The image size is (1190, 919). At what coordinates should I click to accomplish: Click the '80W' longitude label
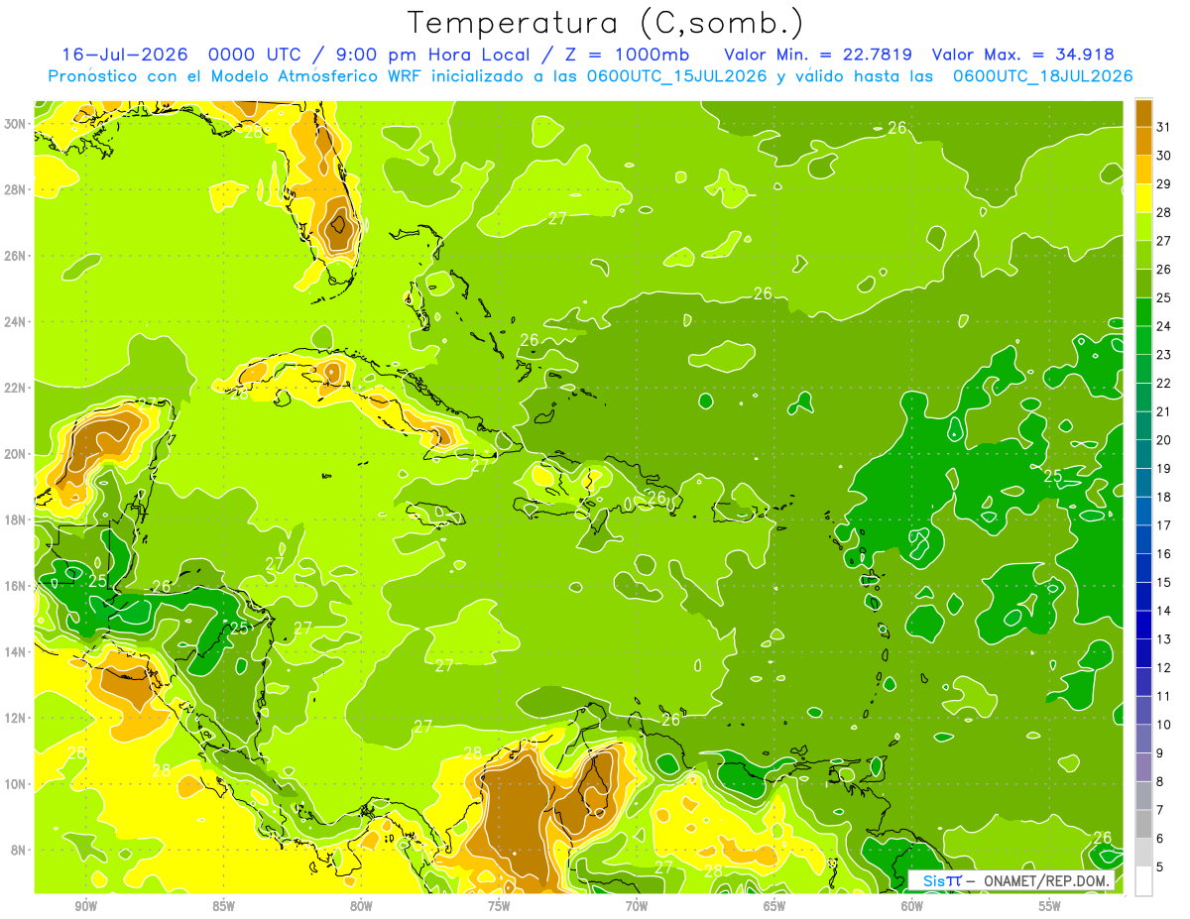[361, 906]
